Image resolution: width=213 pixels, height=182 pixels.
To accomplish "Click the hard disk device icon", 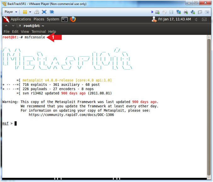I will click(x=157, y=12).
